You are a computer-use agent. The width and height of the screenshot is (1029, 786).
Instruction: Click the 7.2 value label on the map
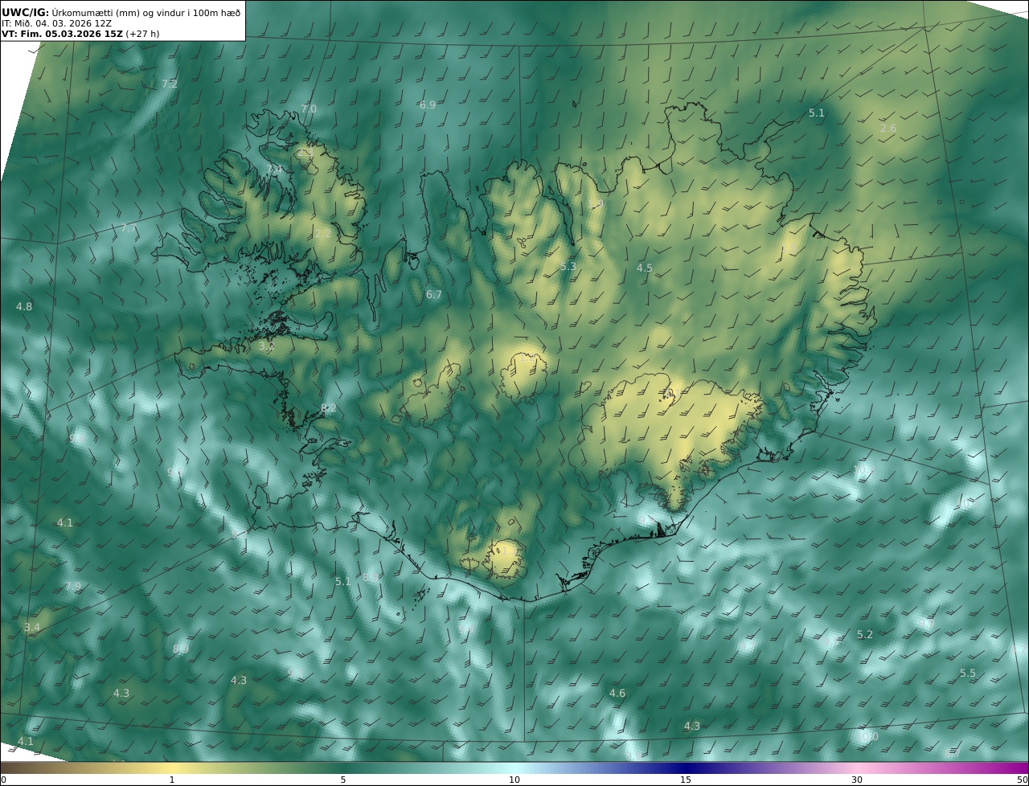[x=170, y=84]
